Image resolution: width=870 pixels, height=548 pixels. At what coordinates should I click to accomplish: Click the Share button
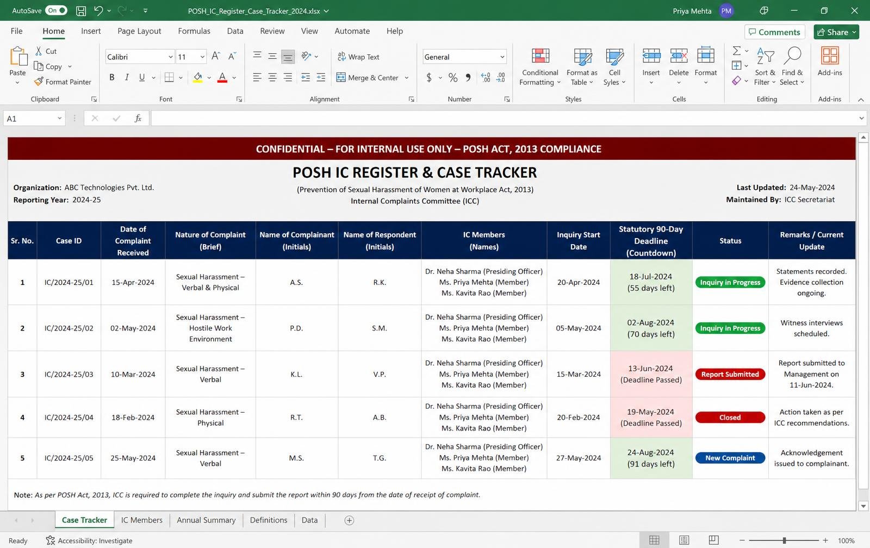[x=836, y=32]
